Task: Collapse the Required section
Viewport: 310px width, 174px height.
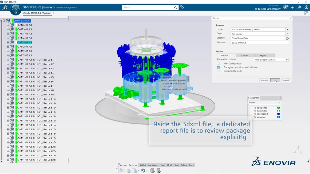Action: point(215,25)
